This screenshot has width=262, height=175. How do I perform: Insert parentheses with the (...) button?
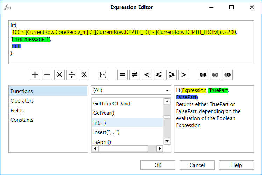click(x=103, y=75)
